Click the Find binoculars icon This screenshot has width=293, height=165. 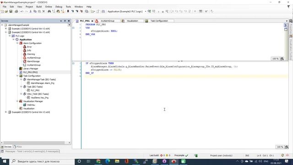click(49, 11)
